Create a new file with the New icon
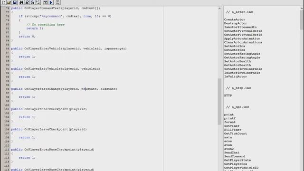The width and height of the screenshot is (304, 171). pyautogui.click(x=3, y=2)
